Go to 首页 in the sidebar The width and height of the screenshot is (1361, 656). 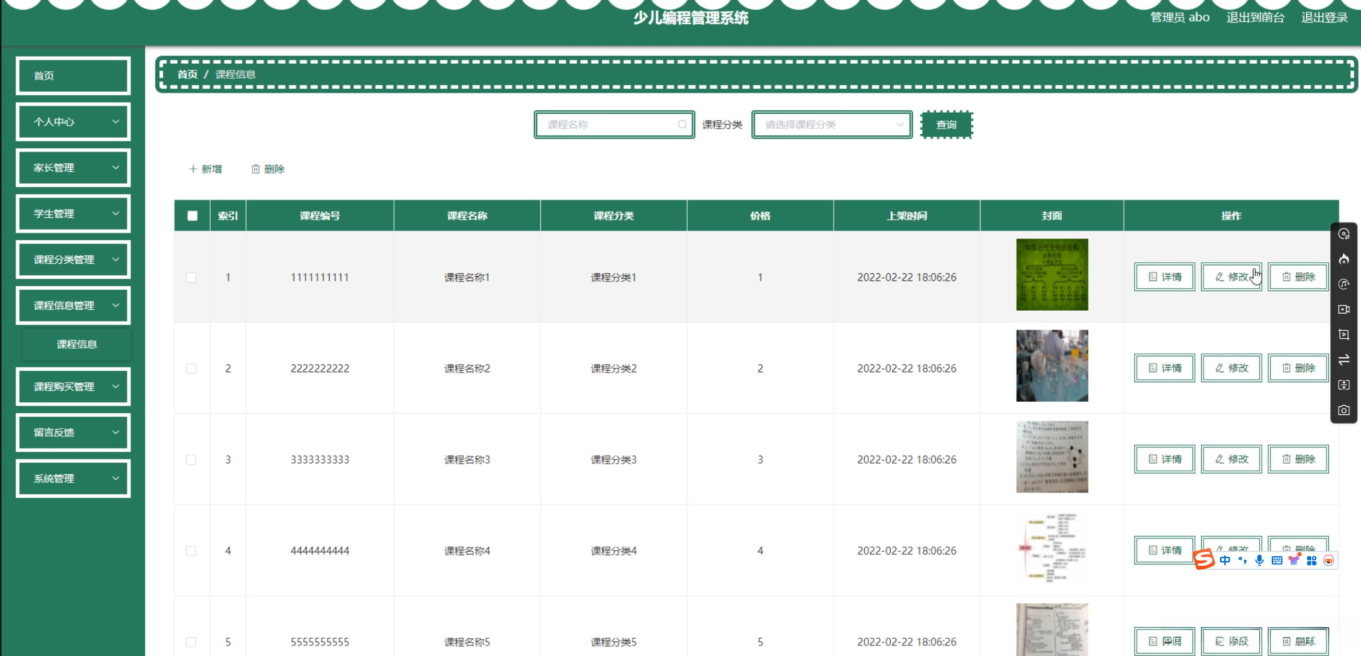(73, 75)
